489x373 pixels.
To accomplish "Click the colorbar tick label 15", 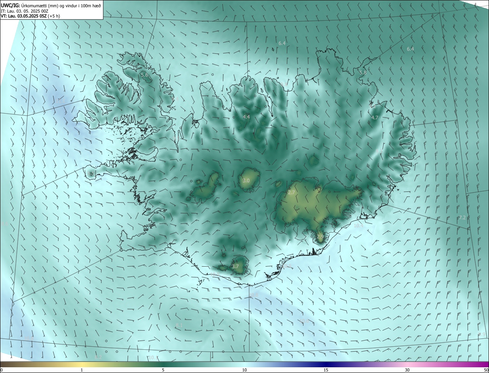I will [x=326, y=370].
